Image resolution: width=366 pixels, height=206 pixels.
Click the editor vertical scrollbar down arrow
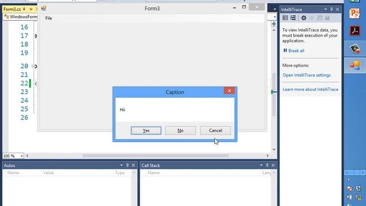tap(274, 150)
